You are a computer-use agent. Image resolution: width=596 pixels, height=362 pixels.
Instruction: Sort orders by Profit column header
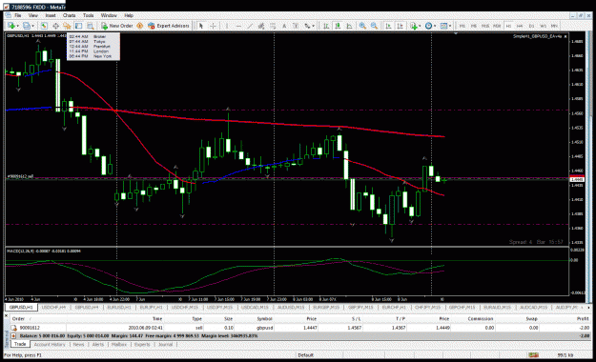[x=583, y=319]
